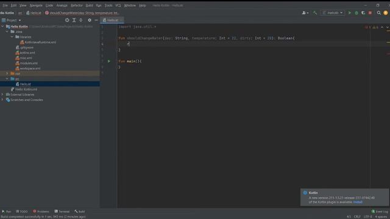Open the TODO tool window

(x=22, y=211)
